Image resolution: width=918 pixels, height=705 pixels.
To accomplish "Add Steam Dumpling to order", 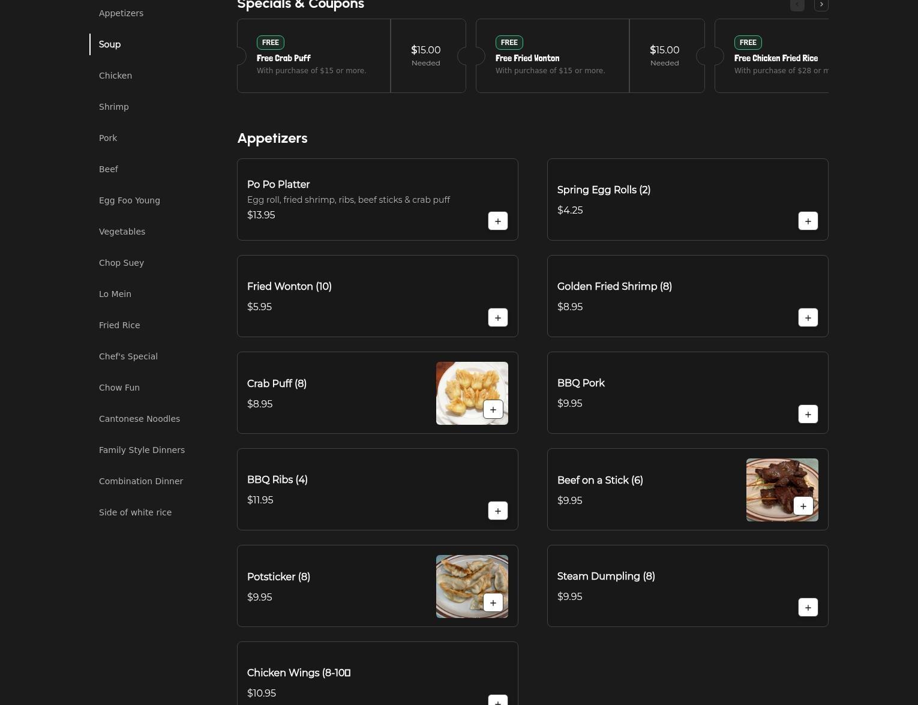I will 808,607.
